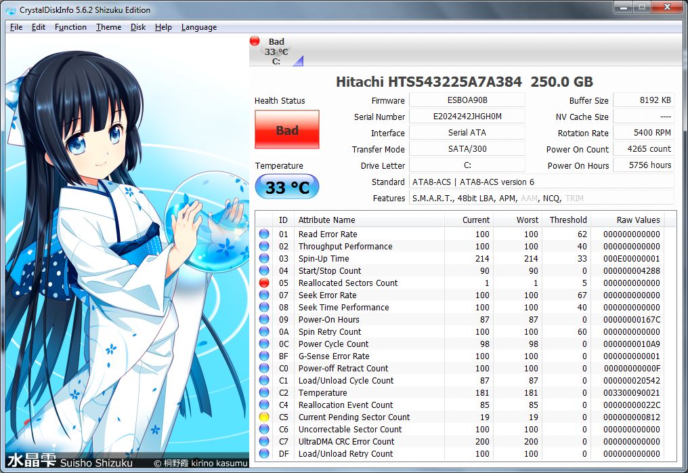The image size is (688, 473).
Task: Click blue status icon for Power-On Hours
Action: tap(264, 319)
